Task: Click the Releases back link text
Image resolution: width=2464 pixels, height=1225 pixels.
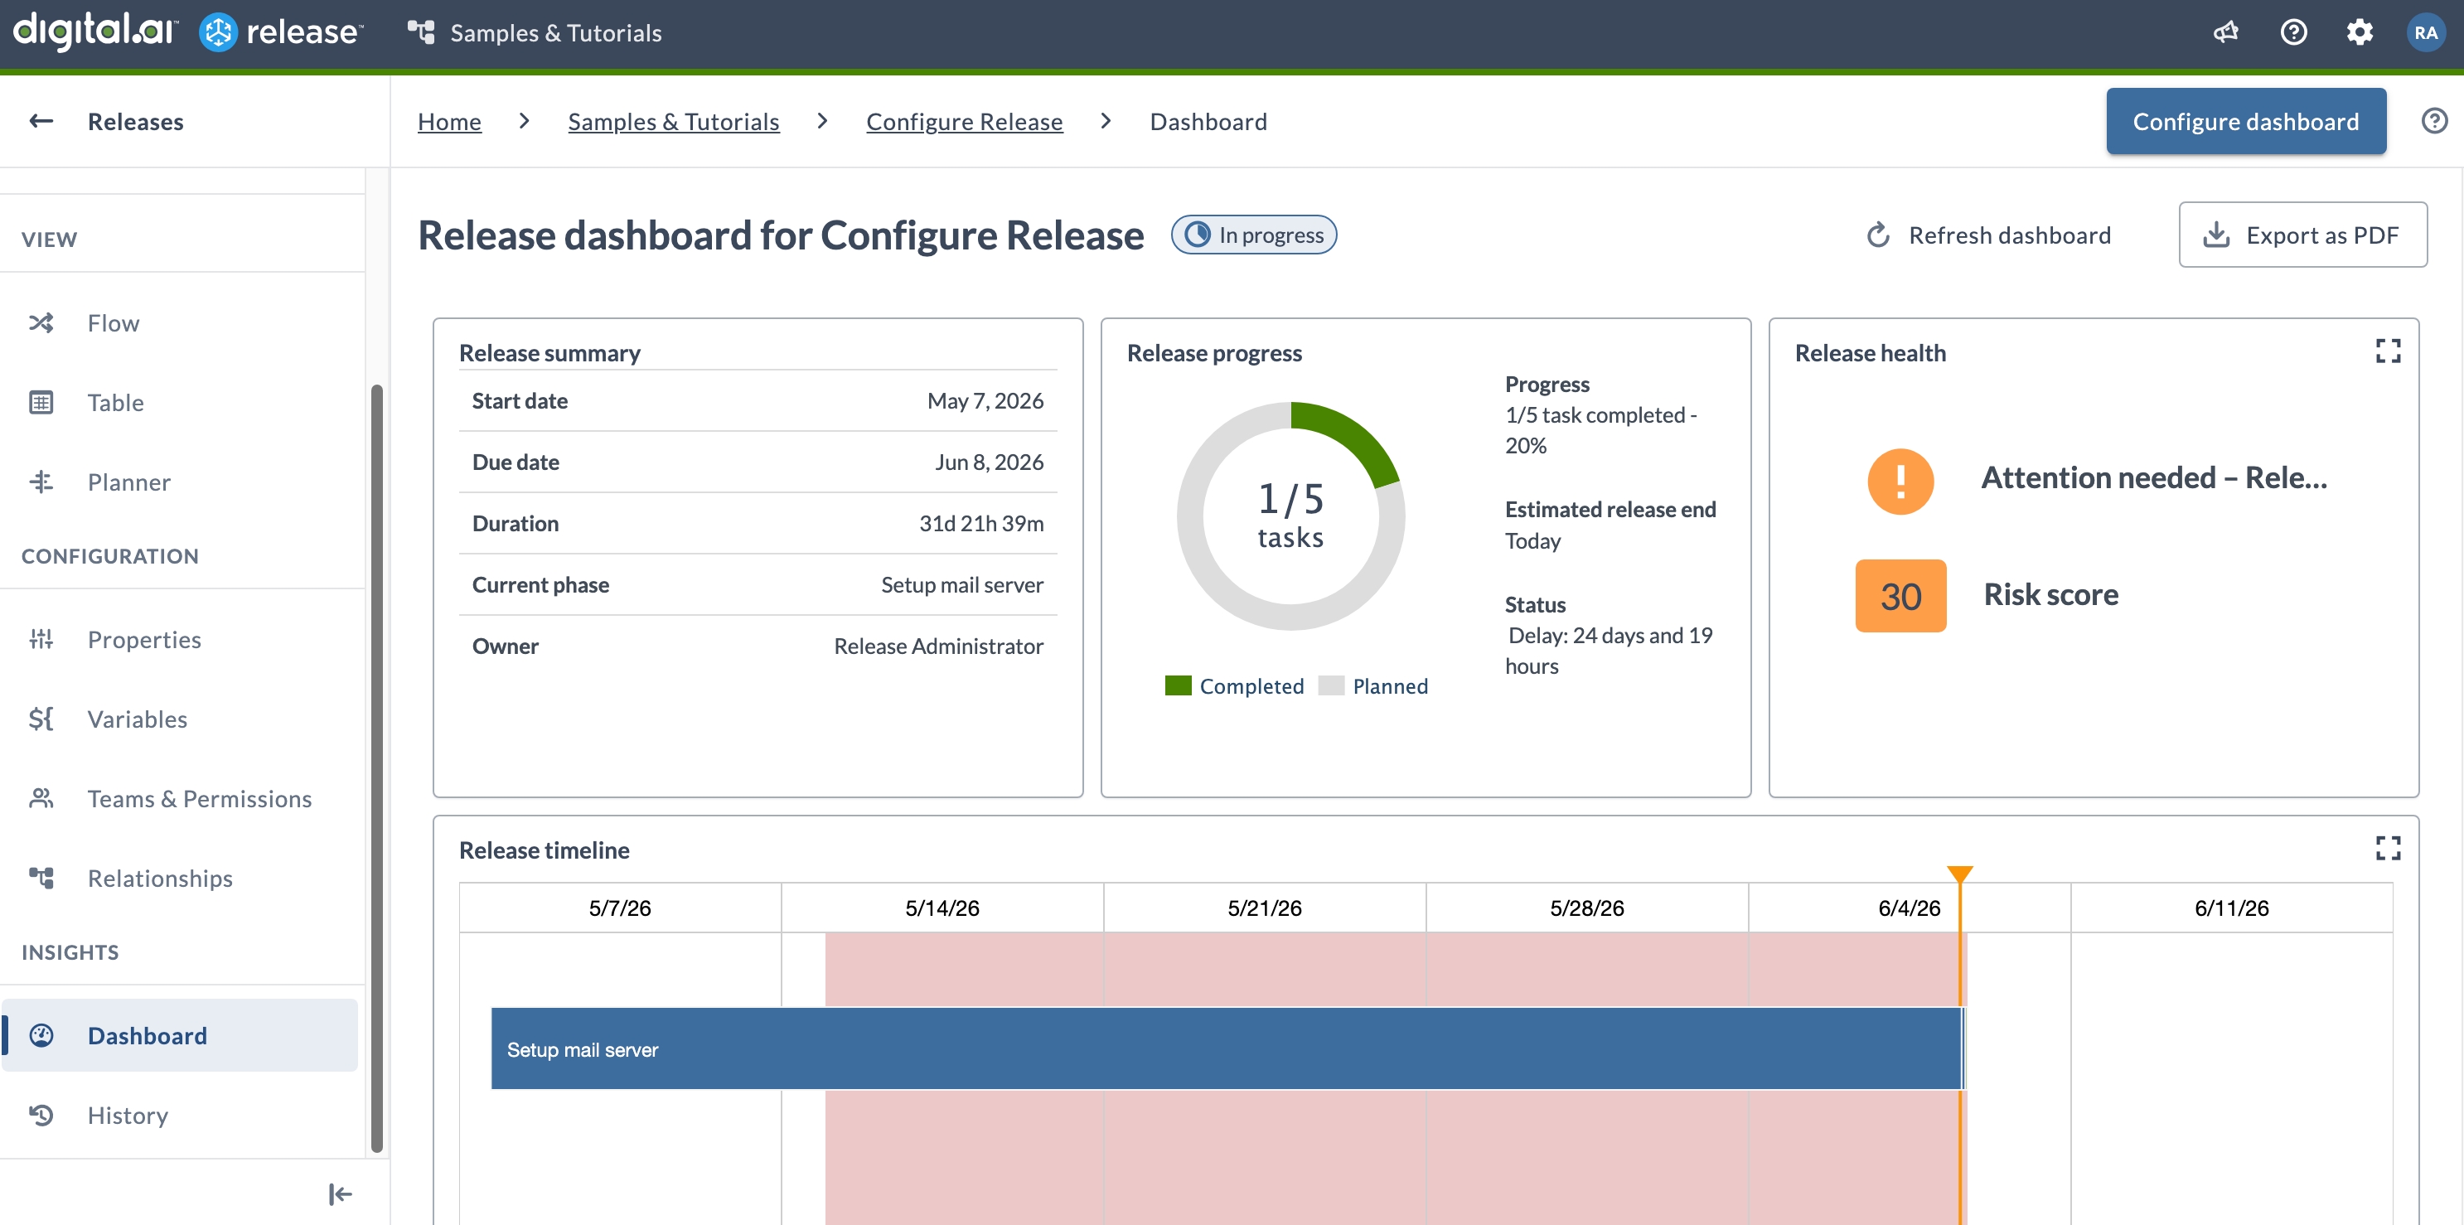Action: point(136,122)
